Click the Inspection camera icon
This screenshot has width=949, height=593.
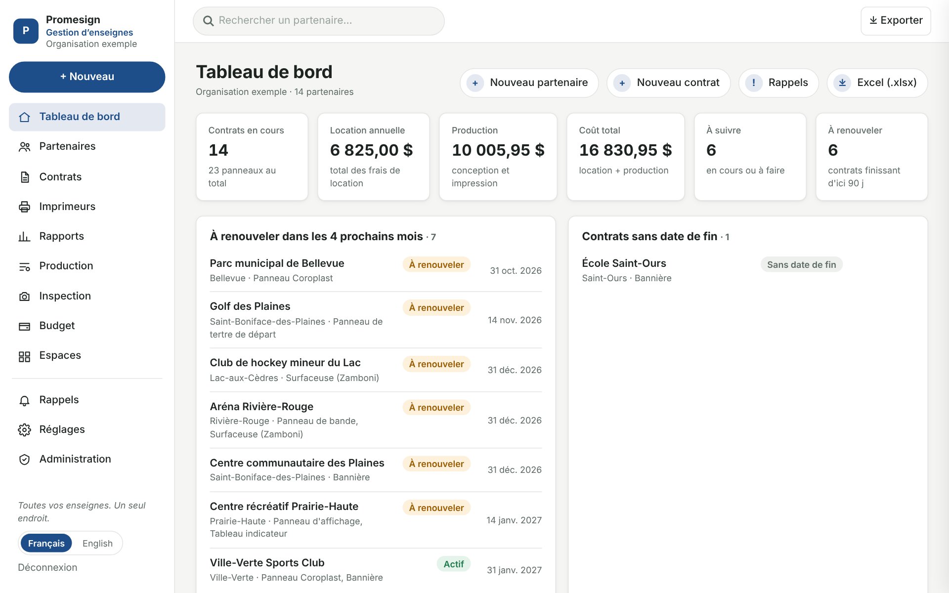click(x=24, y=296)
